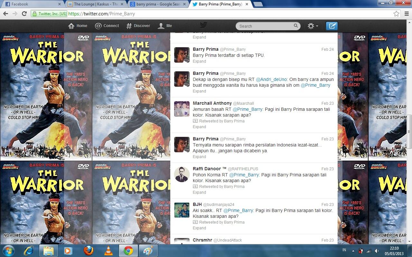Go to Twitter Home

[x=78, y=26]
